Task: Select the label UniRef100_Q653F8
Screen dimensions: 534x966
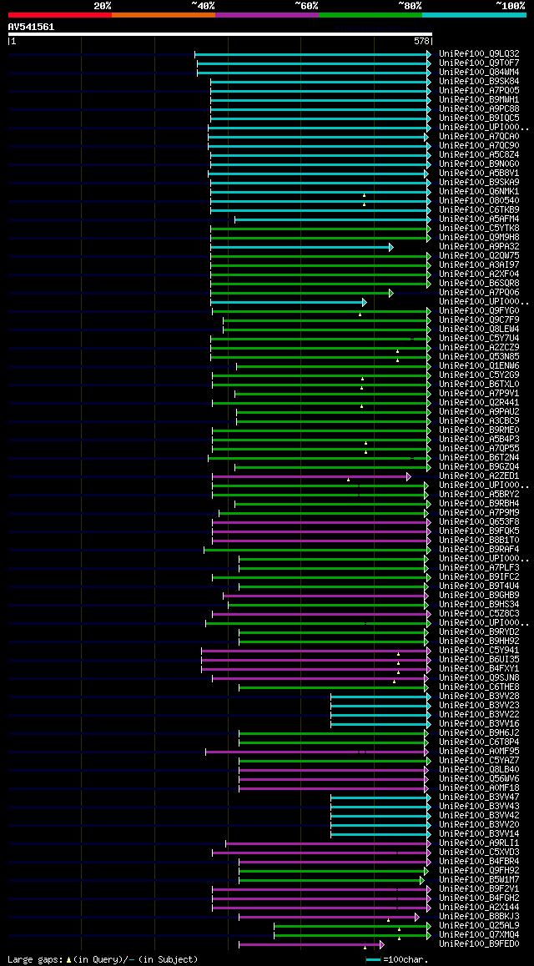Action: point(479,522)
